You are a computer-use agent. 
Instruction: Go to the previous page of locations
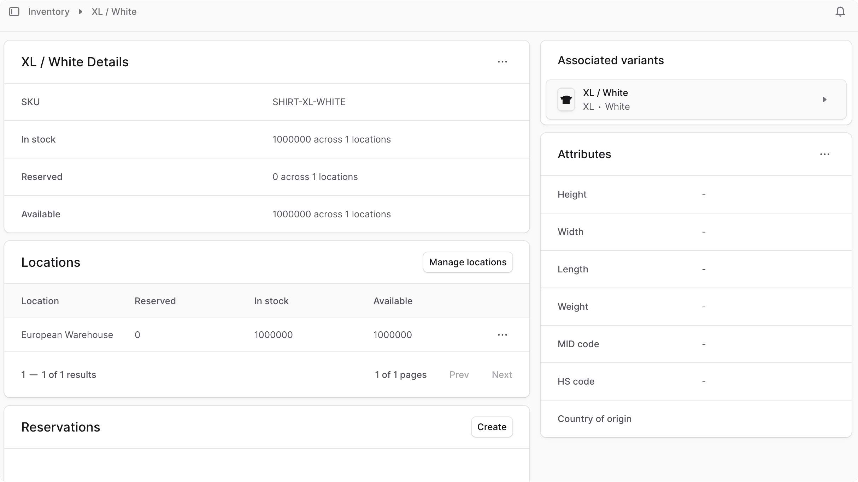pyautogui.click(x=459, y=374)
